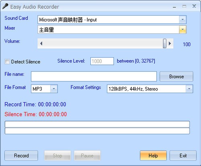Click the Browse button
Image resolution: width=201 pixels, height=166 pixels.
pos(176,77)
